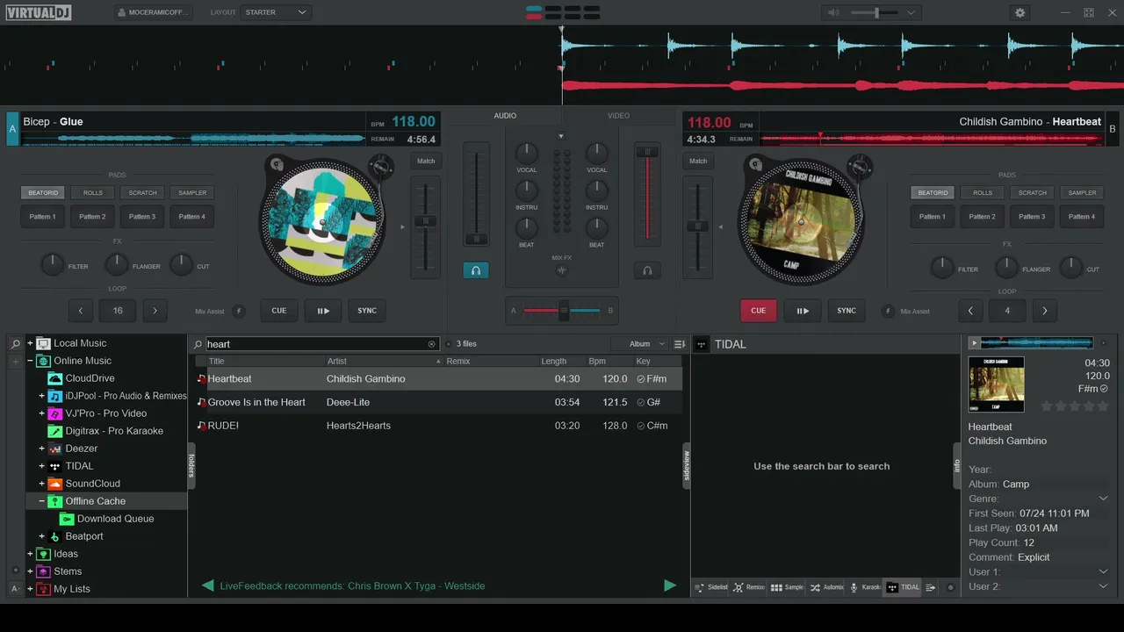Viewport: 1124px width, 632px height.
Task: Click deck A pitch slider
Action: (x=426, y=226)
